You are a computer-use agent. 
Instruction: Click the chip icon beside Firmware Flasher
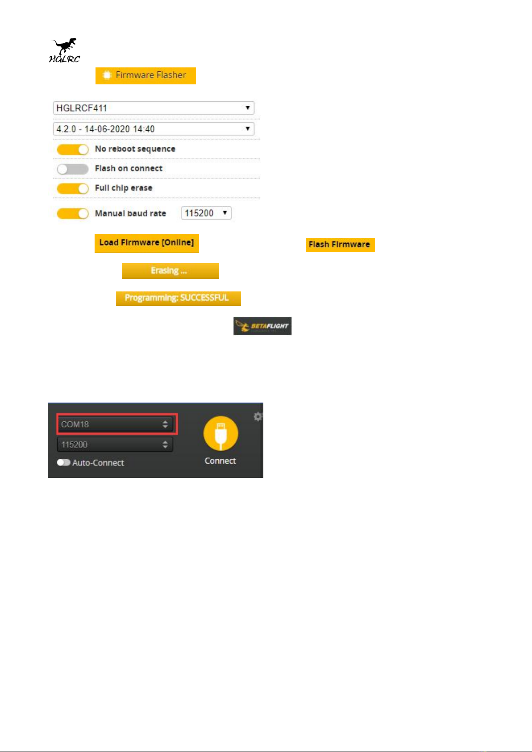click(x=106, y=75)
